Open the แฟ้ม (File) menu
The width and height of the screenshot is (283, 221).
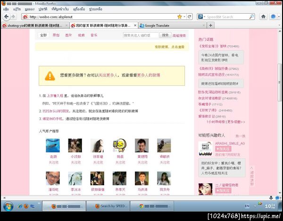6,9
